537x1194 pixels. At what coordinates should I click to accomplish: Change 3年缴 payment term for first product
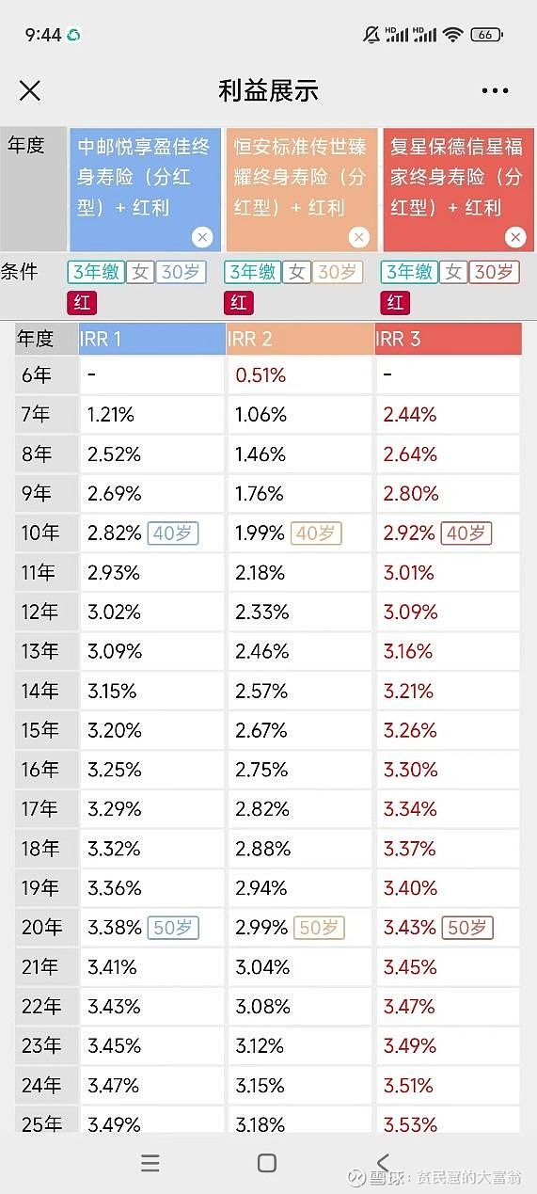coord(95,272)
